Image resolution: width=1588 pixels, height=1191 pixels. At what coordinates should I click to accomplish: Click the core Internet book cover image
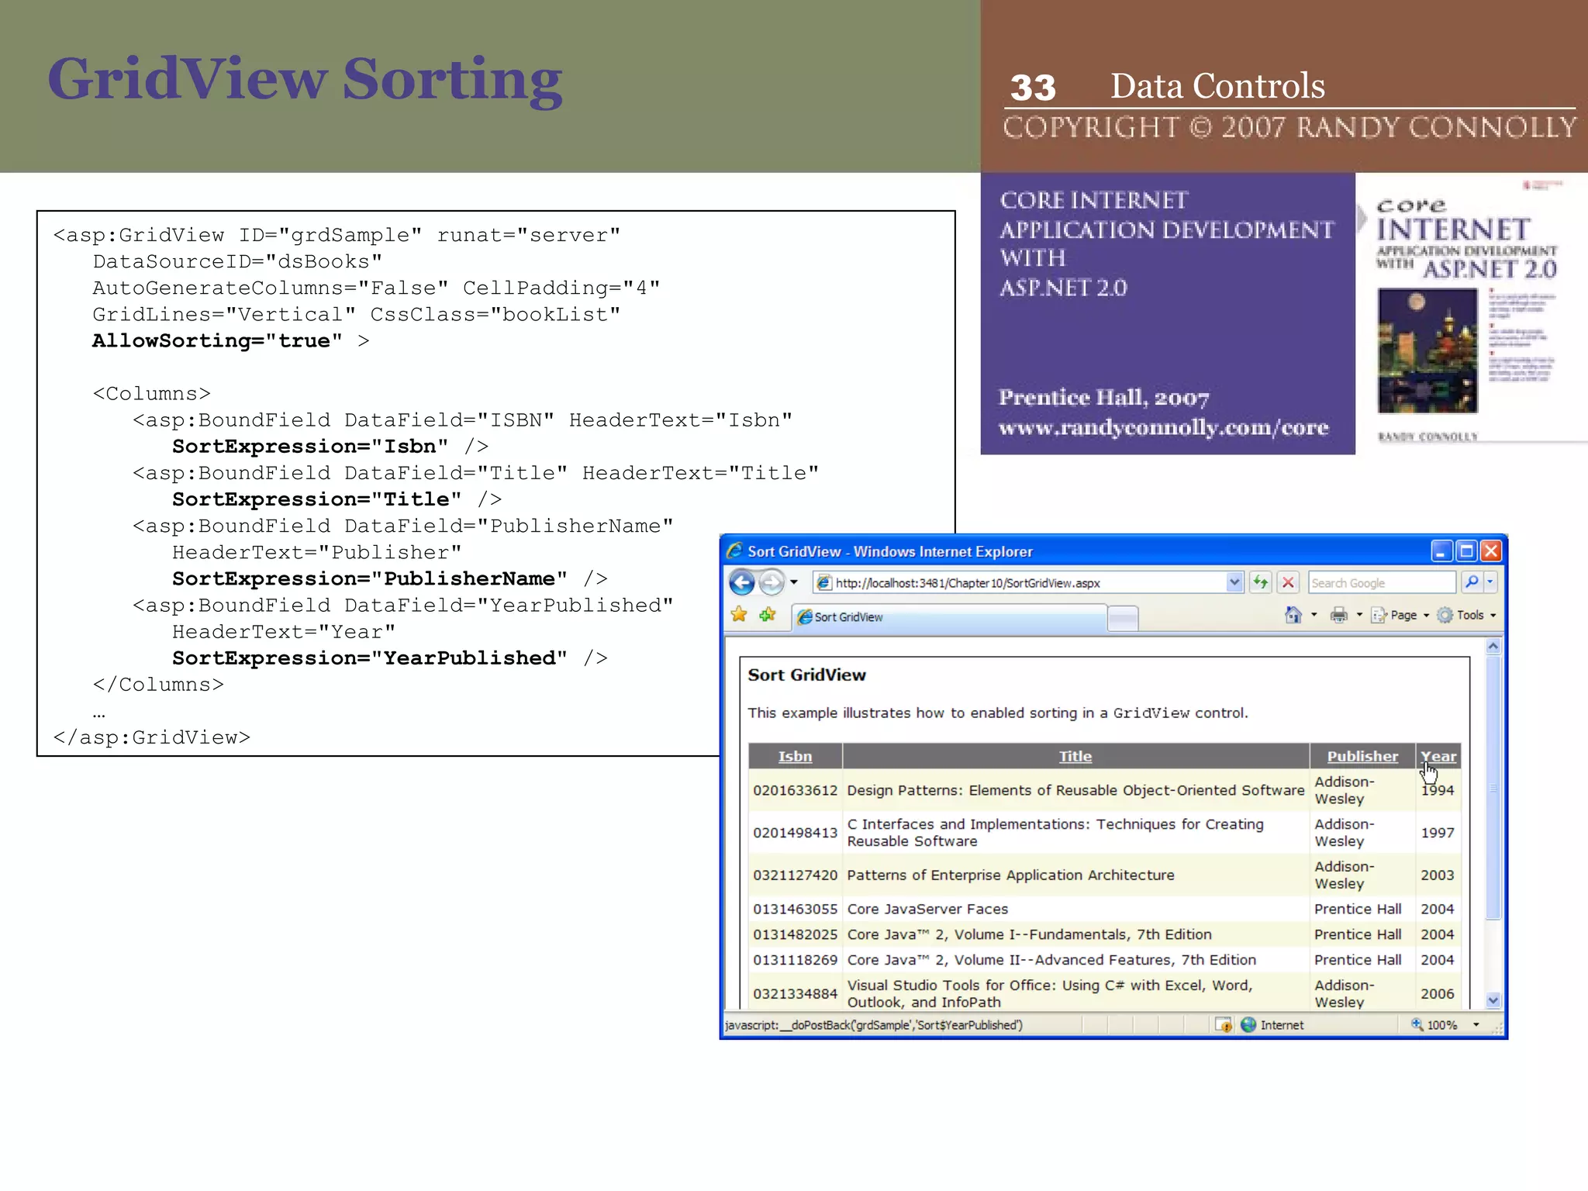pyautogui.click(x=1471, y=310)
